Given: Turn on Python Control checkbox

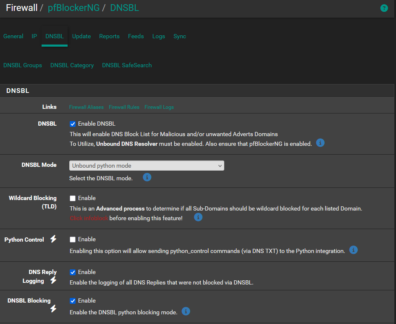Looking at the screenshot, I should click(73, 240).
